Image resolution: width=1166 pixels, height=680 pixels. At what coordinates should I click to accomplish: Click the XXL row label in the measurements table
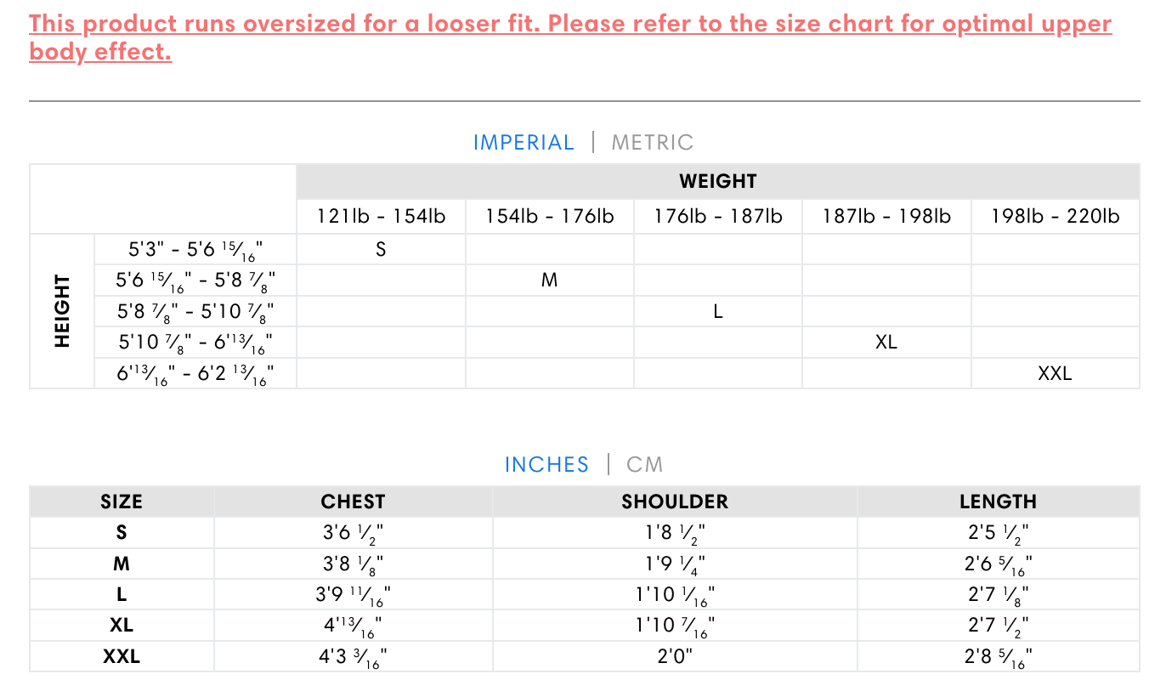coord(122,656)
